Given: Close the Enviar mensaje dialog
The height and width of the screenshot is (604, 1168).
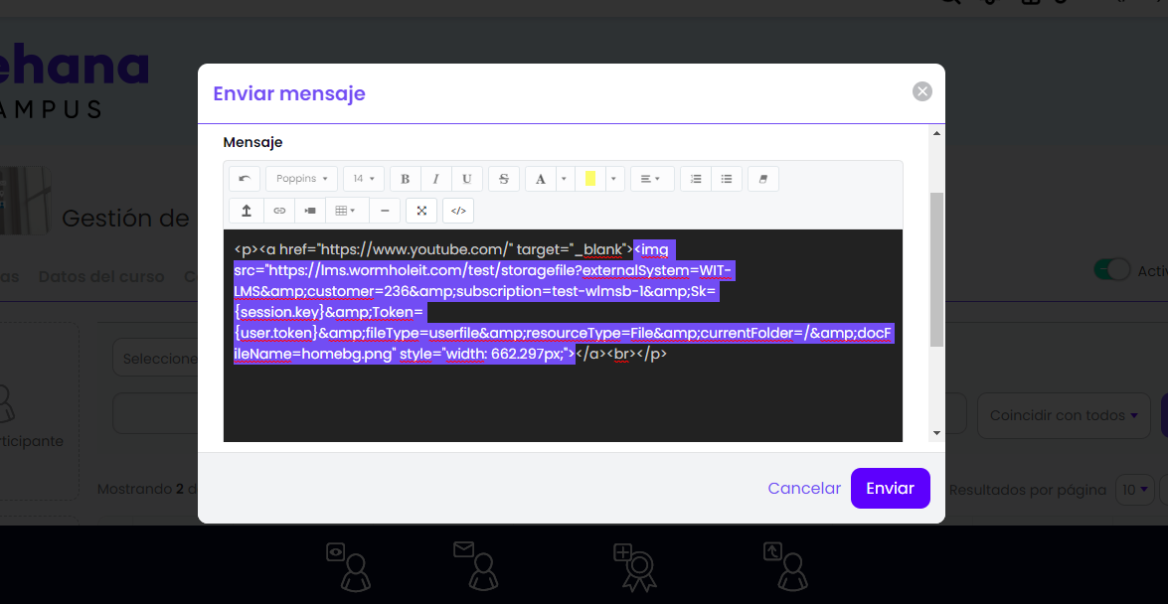Looking at the screenshot, I should pyautogui.click(x=922, y=91).
